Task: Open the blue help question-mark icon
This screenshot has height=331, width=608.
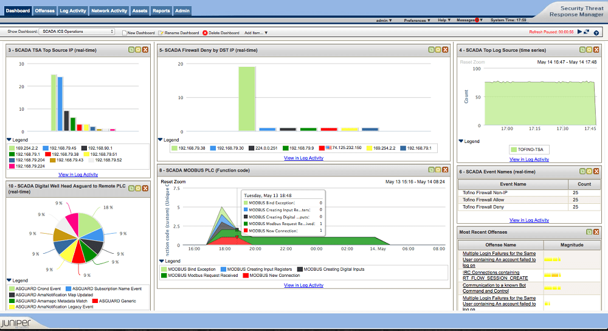Action: point(596,33)
